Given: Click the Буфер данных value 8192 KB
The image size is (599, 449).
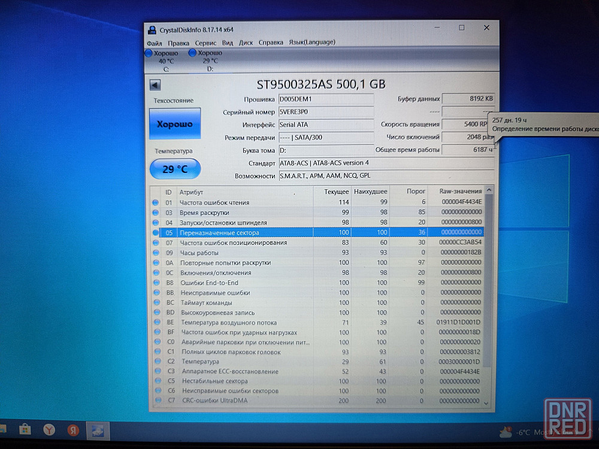Looking at the screenshot, I should tap(468, 99).
